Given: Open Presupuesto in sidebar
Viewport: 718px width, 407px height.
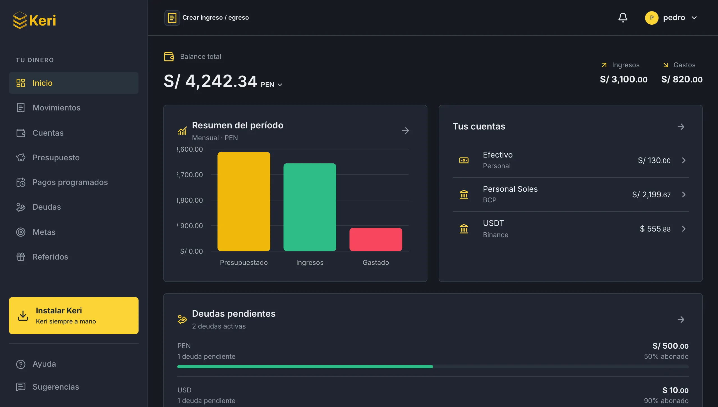Looking at the screenshot, I should click(x=74, y=158).
